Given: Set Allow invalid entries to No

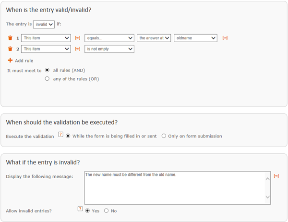Looking at the screenshot, I should pos(106,210).
